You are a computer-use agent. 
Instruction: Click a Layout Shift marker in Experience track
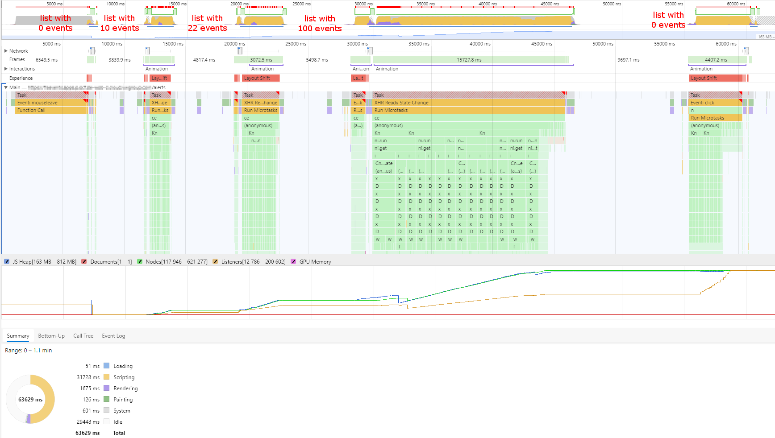click(x=261, y=78)
